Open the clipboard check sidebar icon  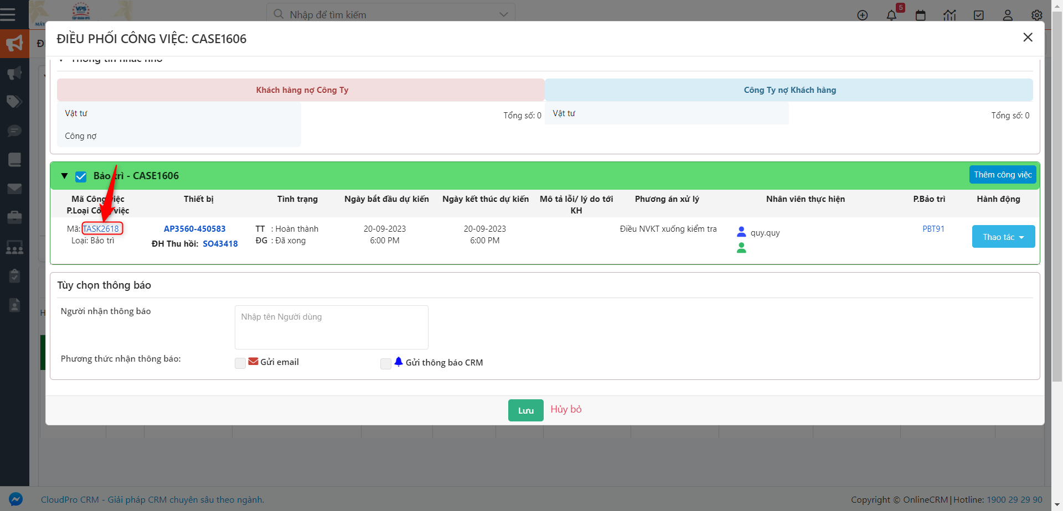[14, 275]
